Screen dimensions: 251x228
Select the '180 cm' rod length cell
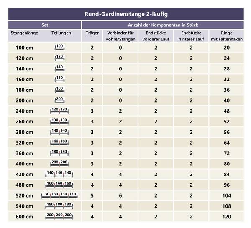(x=24, y=90)
